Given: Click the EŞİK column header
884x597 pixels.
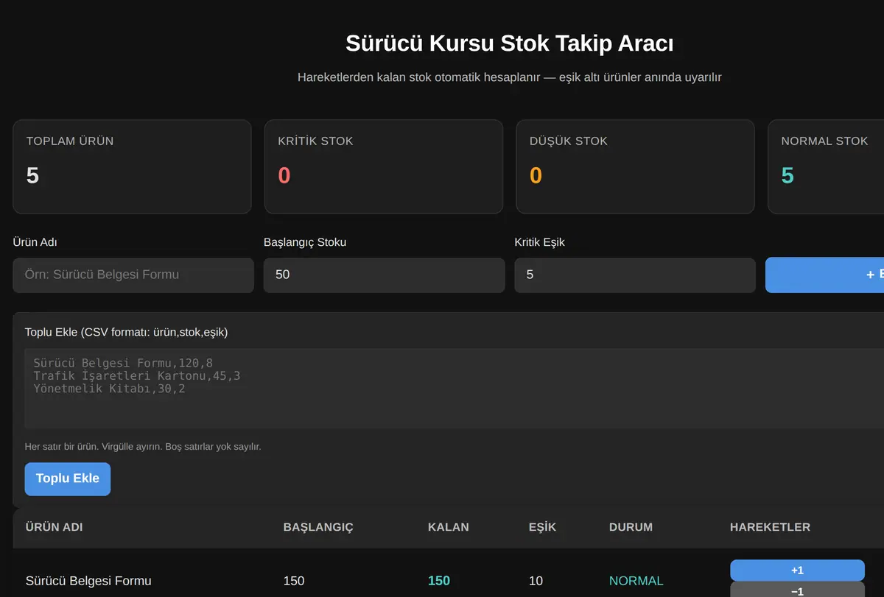Looking at the screenshot, I should 542,527.
